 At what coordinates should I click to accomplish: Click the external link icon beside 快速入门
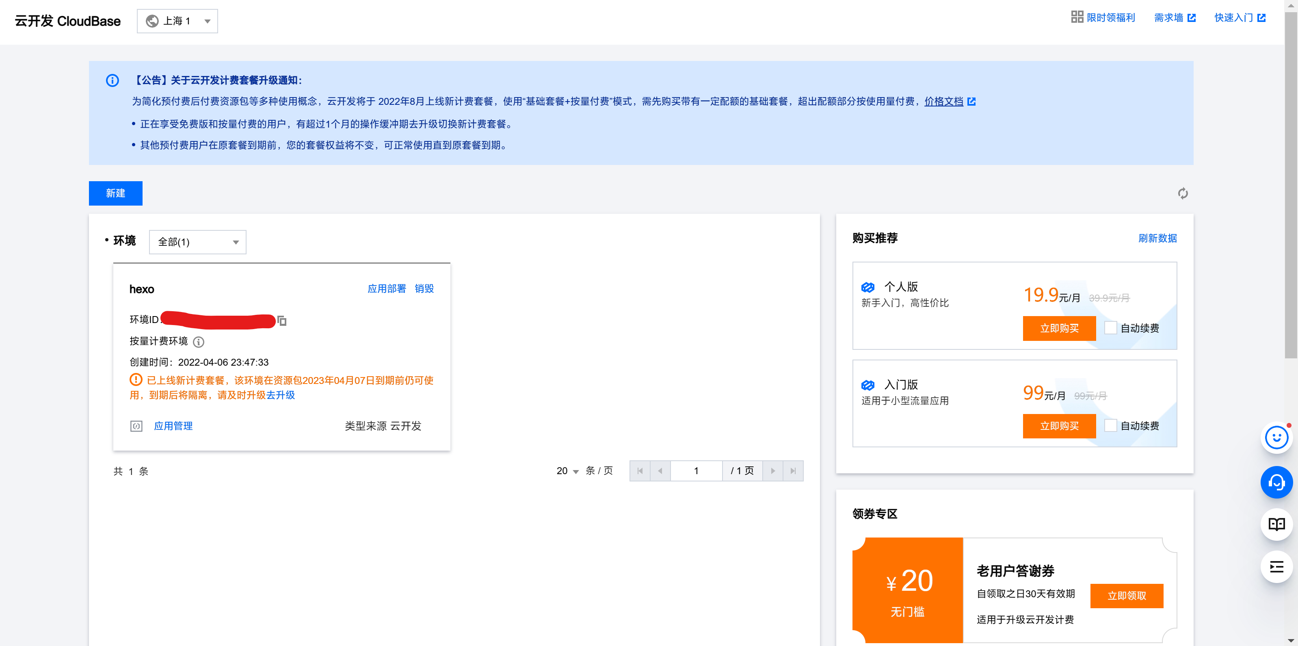tap(1261, 17)
